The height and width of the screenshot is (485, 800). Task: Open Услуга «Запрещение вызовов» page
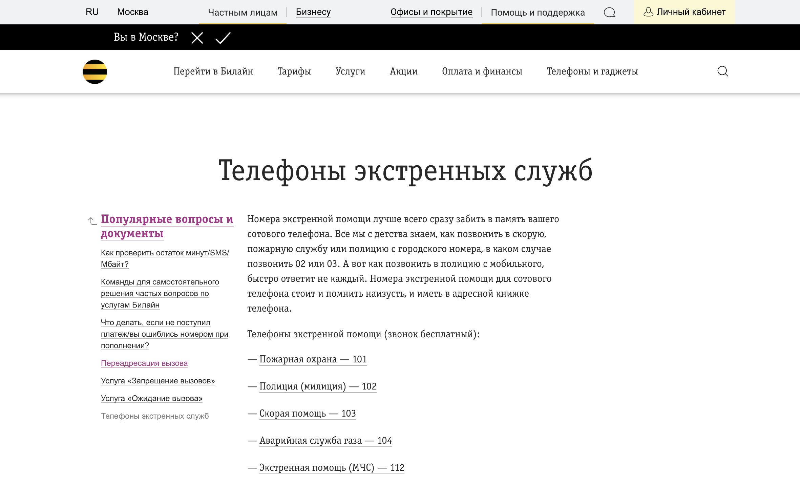(158, 381)
